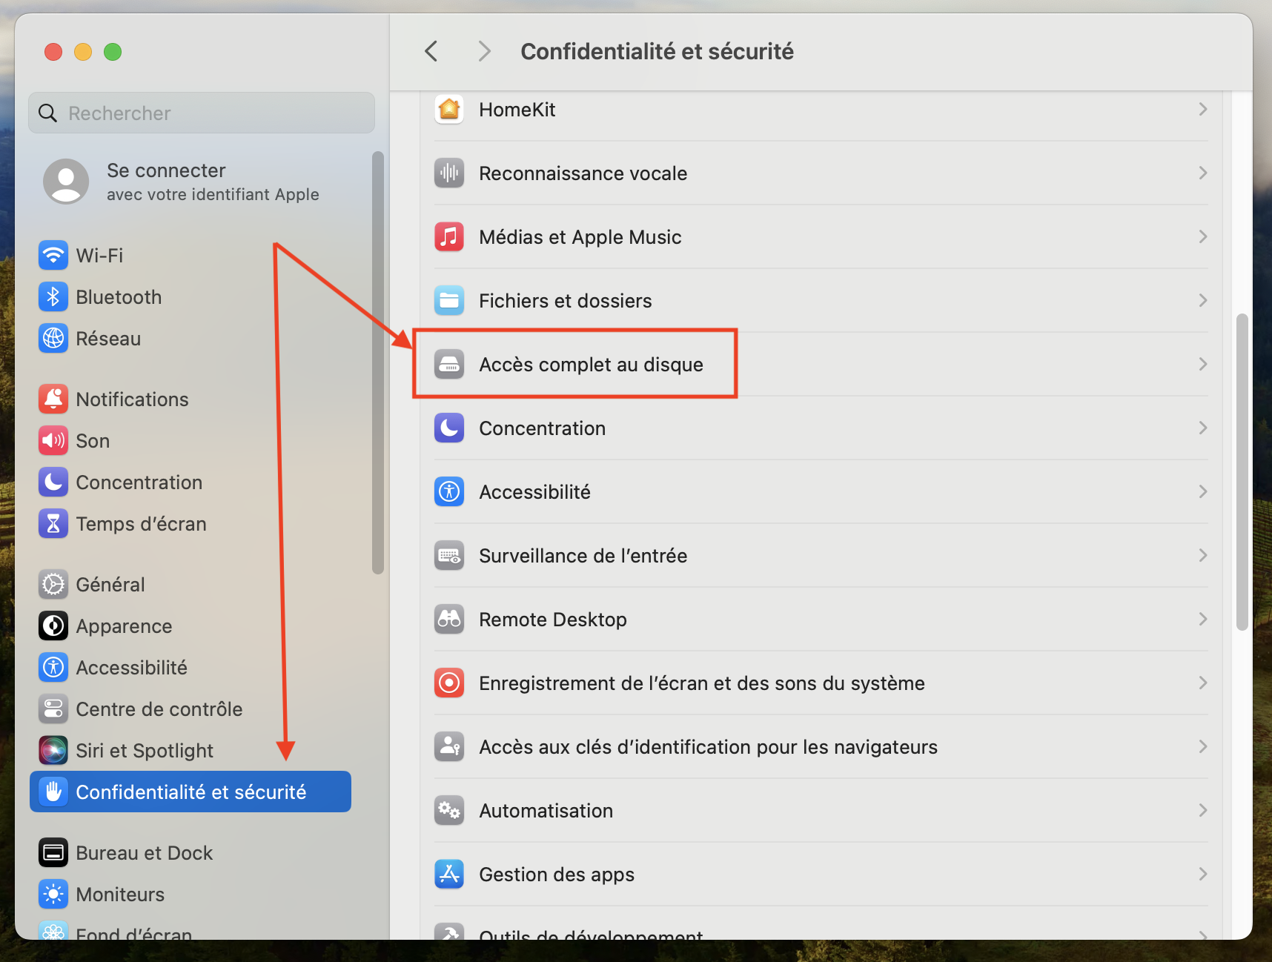Open Accessibilité chevron in the right pane
The height and width of the screenshot is (962, 1272).
tap(1202, 492)
